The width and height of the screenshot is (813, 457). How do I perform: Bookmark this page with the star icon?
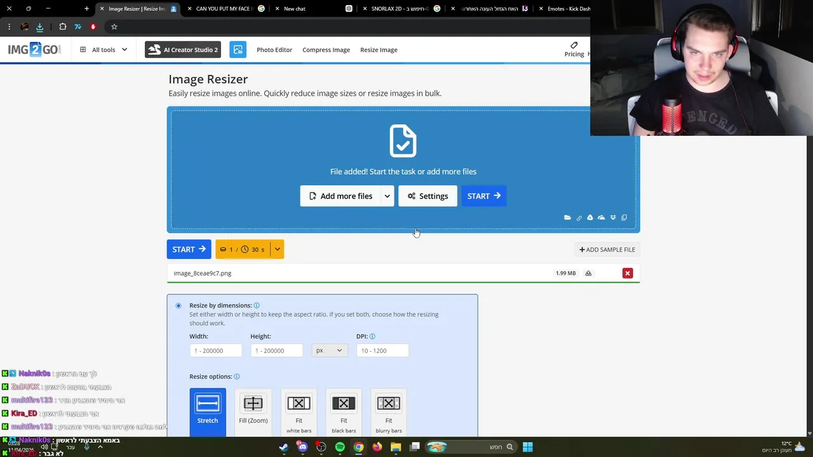click(x=114, y=27)
